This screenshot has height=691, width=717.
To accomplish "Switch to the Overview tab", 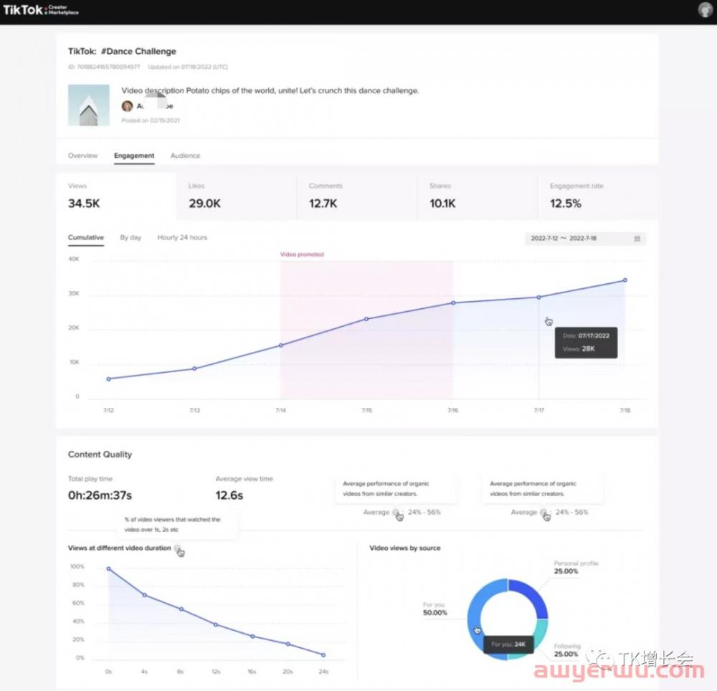I will pyautogui.click(x=82, y=156).
